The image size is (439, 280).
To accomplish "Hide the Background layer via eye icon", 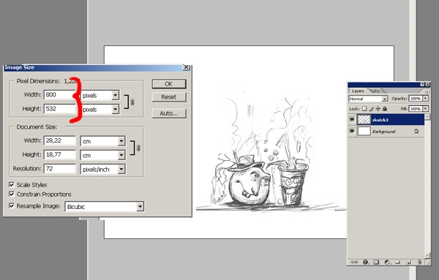I will pyautogui.click(x=352, y=131).
